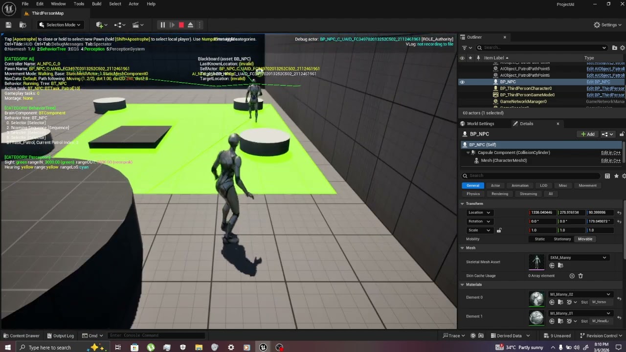This screenshot has width=626, height=352.
Task: Toggle the property matrix table view icon
Action: click(607, 176)
